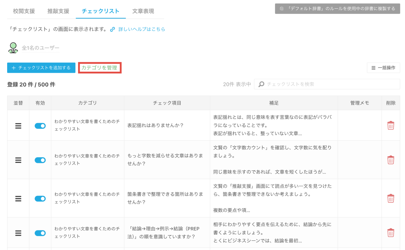405x250 pixels.
Task: Grab reorder handle of PREP法 row
Action: point(18,233)
